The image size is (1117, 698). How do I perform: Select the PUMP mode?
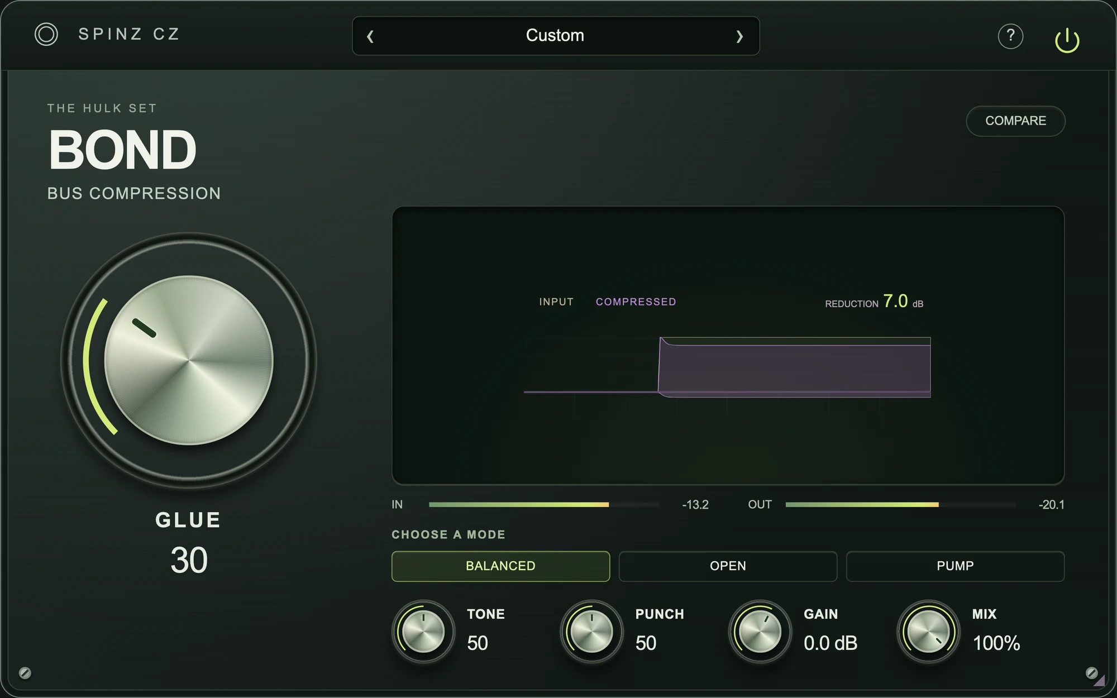(x=955, y=566)
